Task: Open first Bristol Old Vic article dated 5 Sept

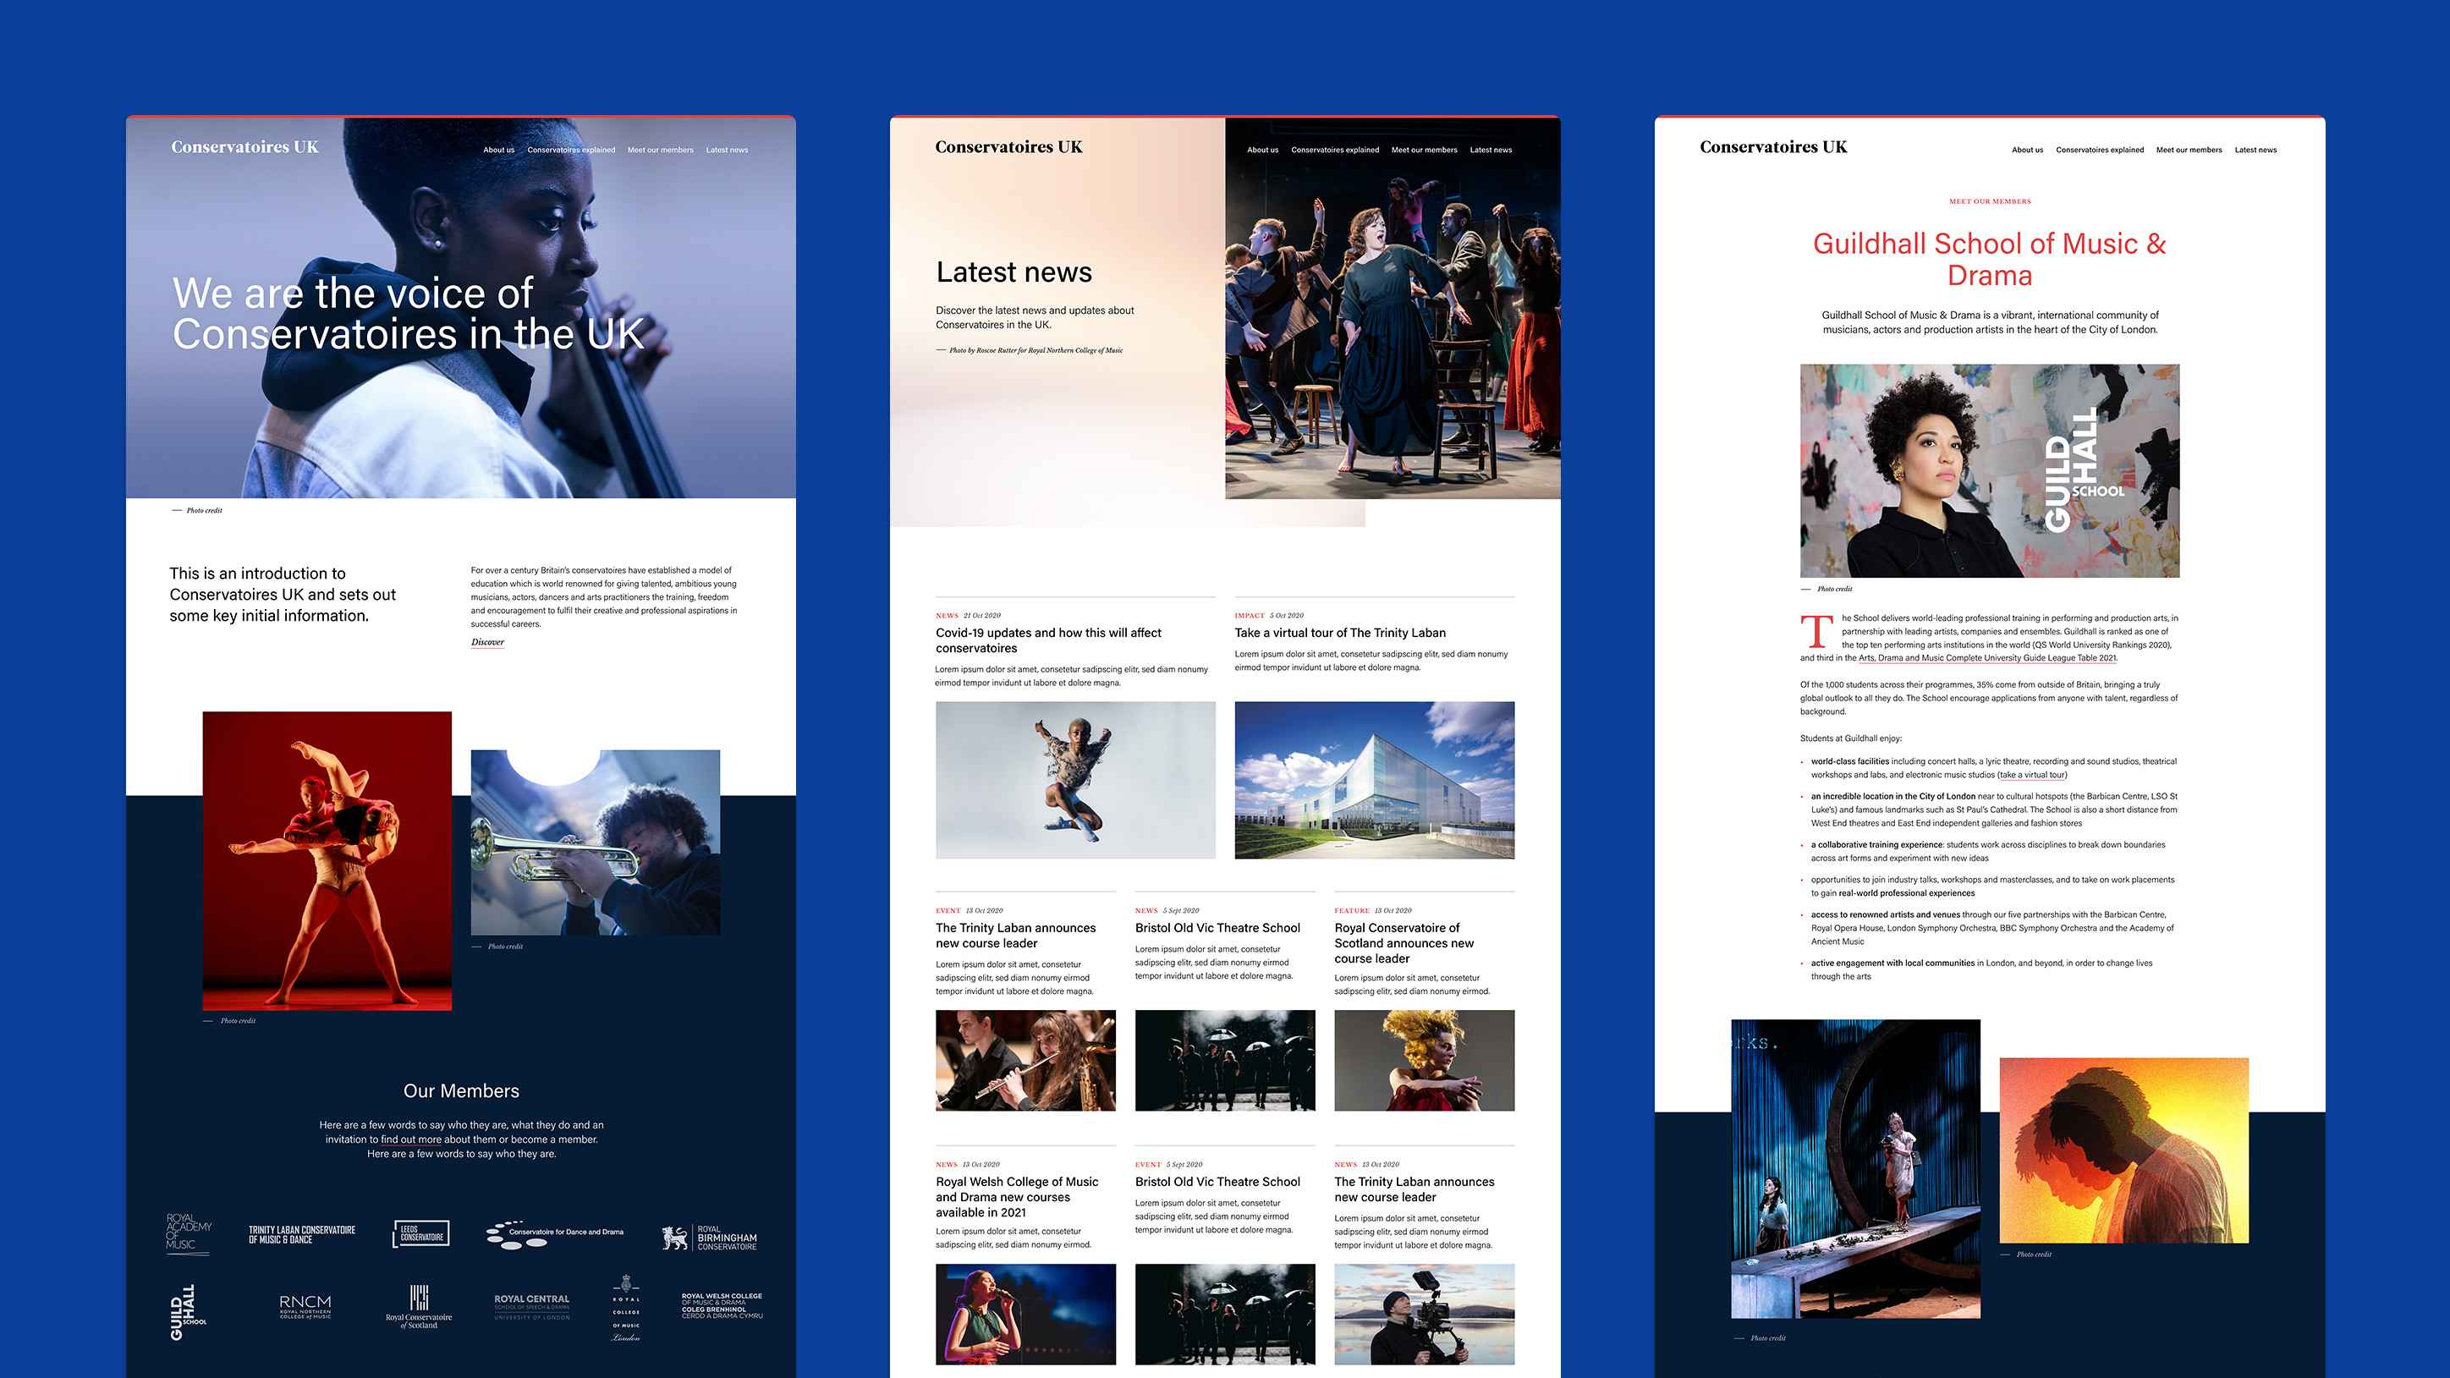Action: pyautogui.click(x=1217, y=927)
